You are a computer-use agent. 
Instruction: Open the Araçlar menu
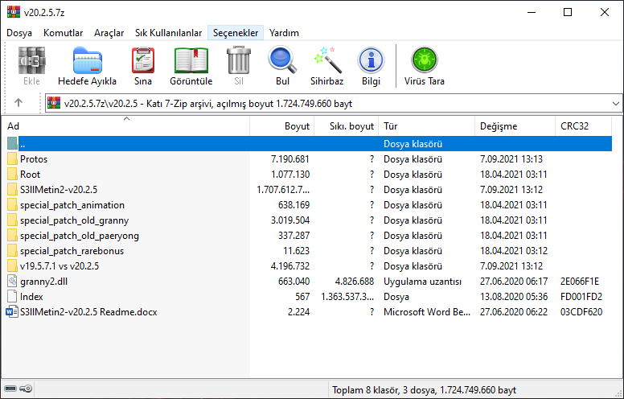(109, 33)
